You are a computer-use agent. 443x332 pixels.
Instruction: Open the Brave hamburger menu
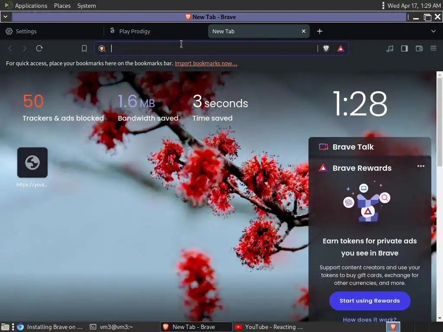[x=433, y=48]
